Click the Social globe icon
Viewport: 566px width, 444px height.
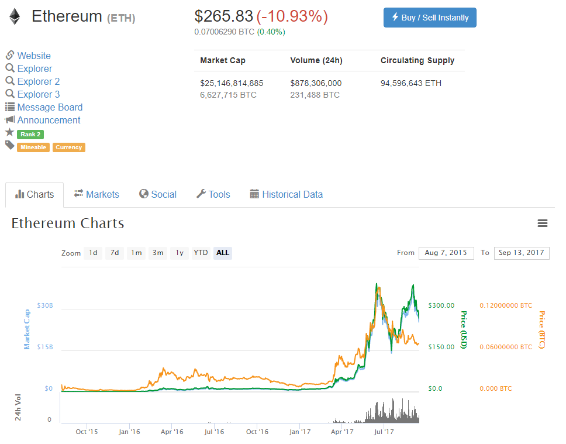142,194
